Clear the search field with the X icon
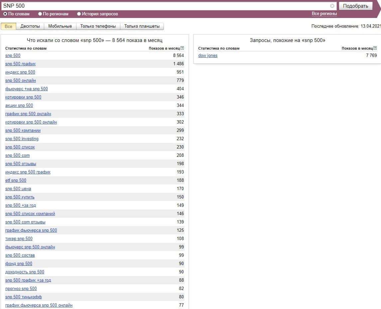 point(332,6)
